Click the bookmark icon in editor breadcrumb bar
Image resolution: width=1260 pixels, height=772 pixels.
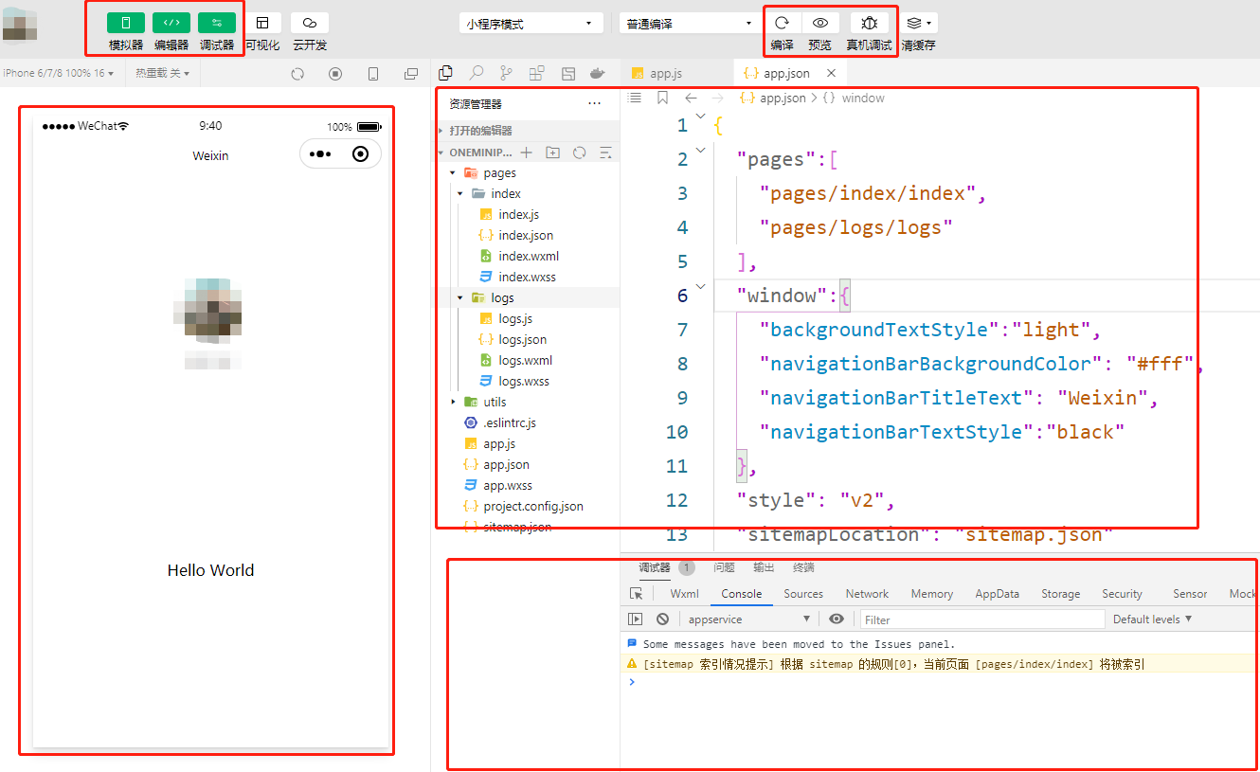click(x=662, y=98)
